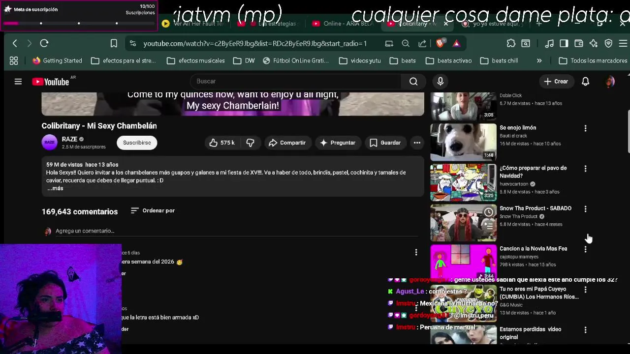Viewport: 630px width, 354px height.
Task: Open the pavo de Navidad cartoon thumbnail
Action: tap(463, 182)
